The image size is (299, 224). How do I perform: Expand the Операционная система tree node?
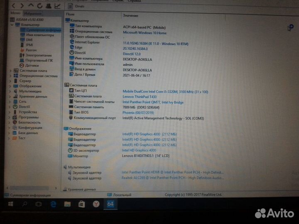coord(10,76)
